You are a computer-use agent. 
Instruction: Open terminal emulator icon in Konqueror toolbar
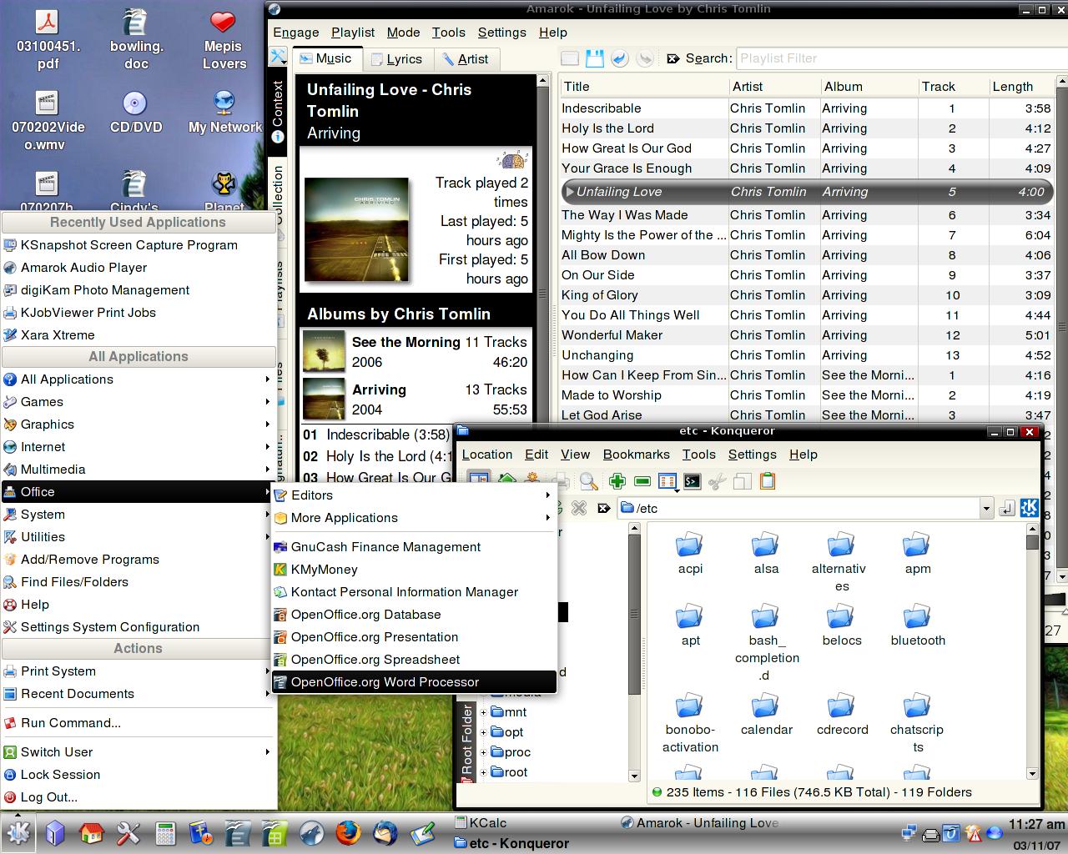(692, 481)
